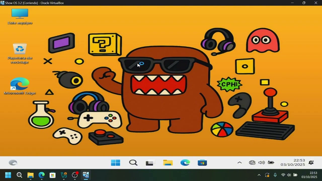Switch to OBS Studio on host taskbar

pos(75,175)
